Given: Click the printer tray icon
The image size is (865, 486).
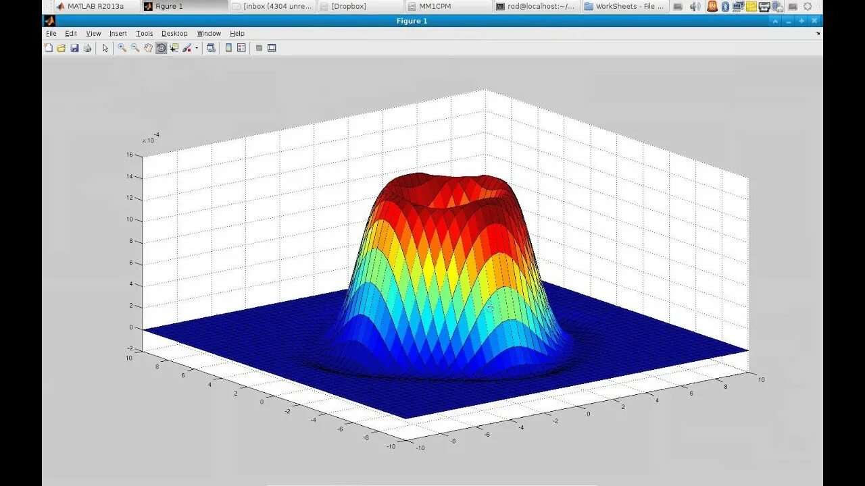Looking at the screenshot, I should point(764,6).
